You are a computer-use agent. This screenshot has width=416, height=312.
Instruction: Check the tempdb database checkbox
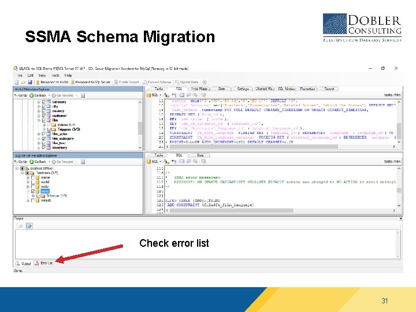(33, 200)
